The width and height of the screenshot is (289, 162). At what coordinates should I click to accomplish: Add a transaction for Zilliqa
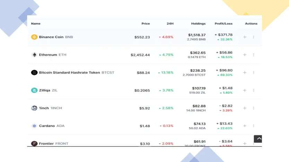pos(245,90)
